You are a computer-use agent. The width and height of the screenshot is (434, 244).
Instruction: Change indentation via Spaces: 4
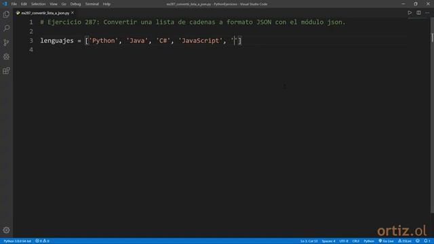(328, 241)
